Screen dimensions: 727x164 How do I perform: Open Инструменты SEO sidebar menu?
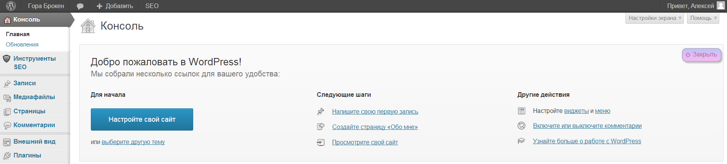[x=35, y=63]
